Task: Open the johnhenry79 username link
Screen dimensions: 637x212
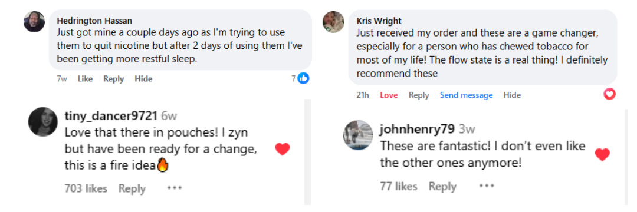Action: [416, 130]
